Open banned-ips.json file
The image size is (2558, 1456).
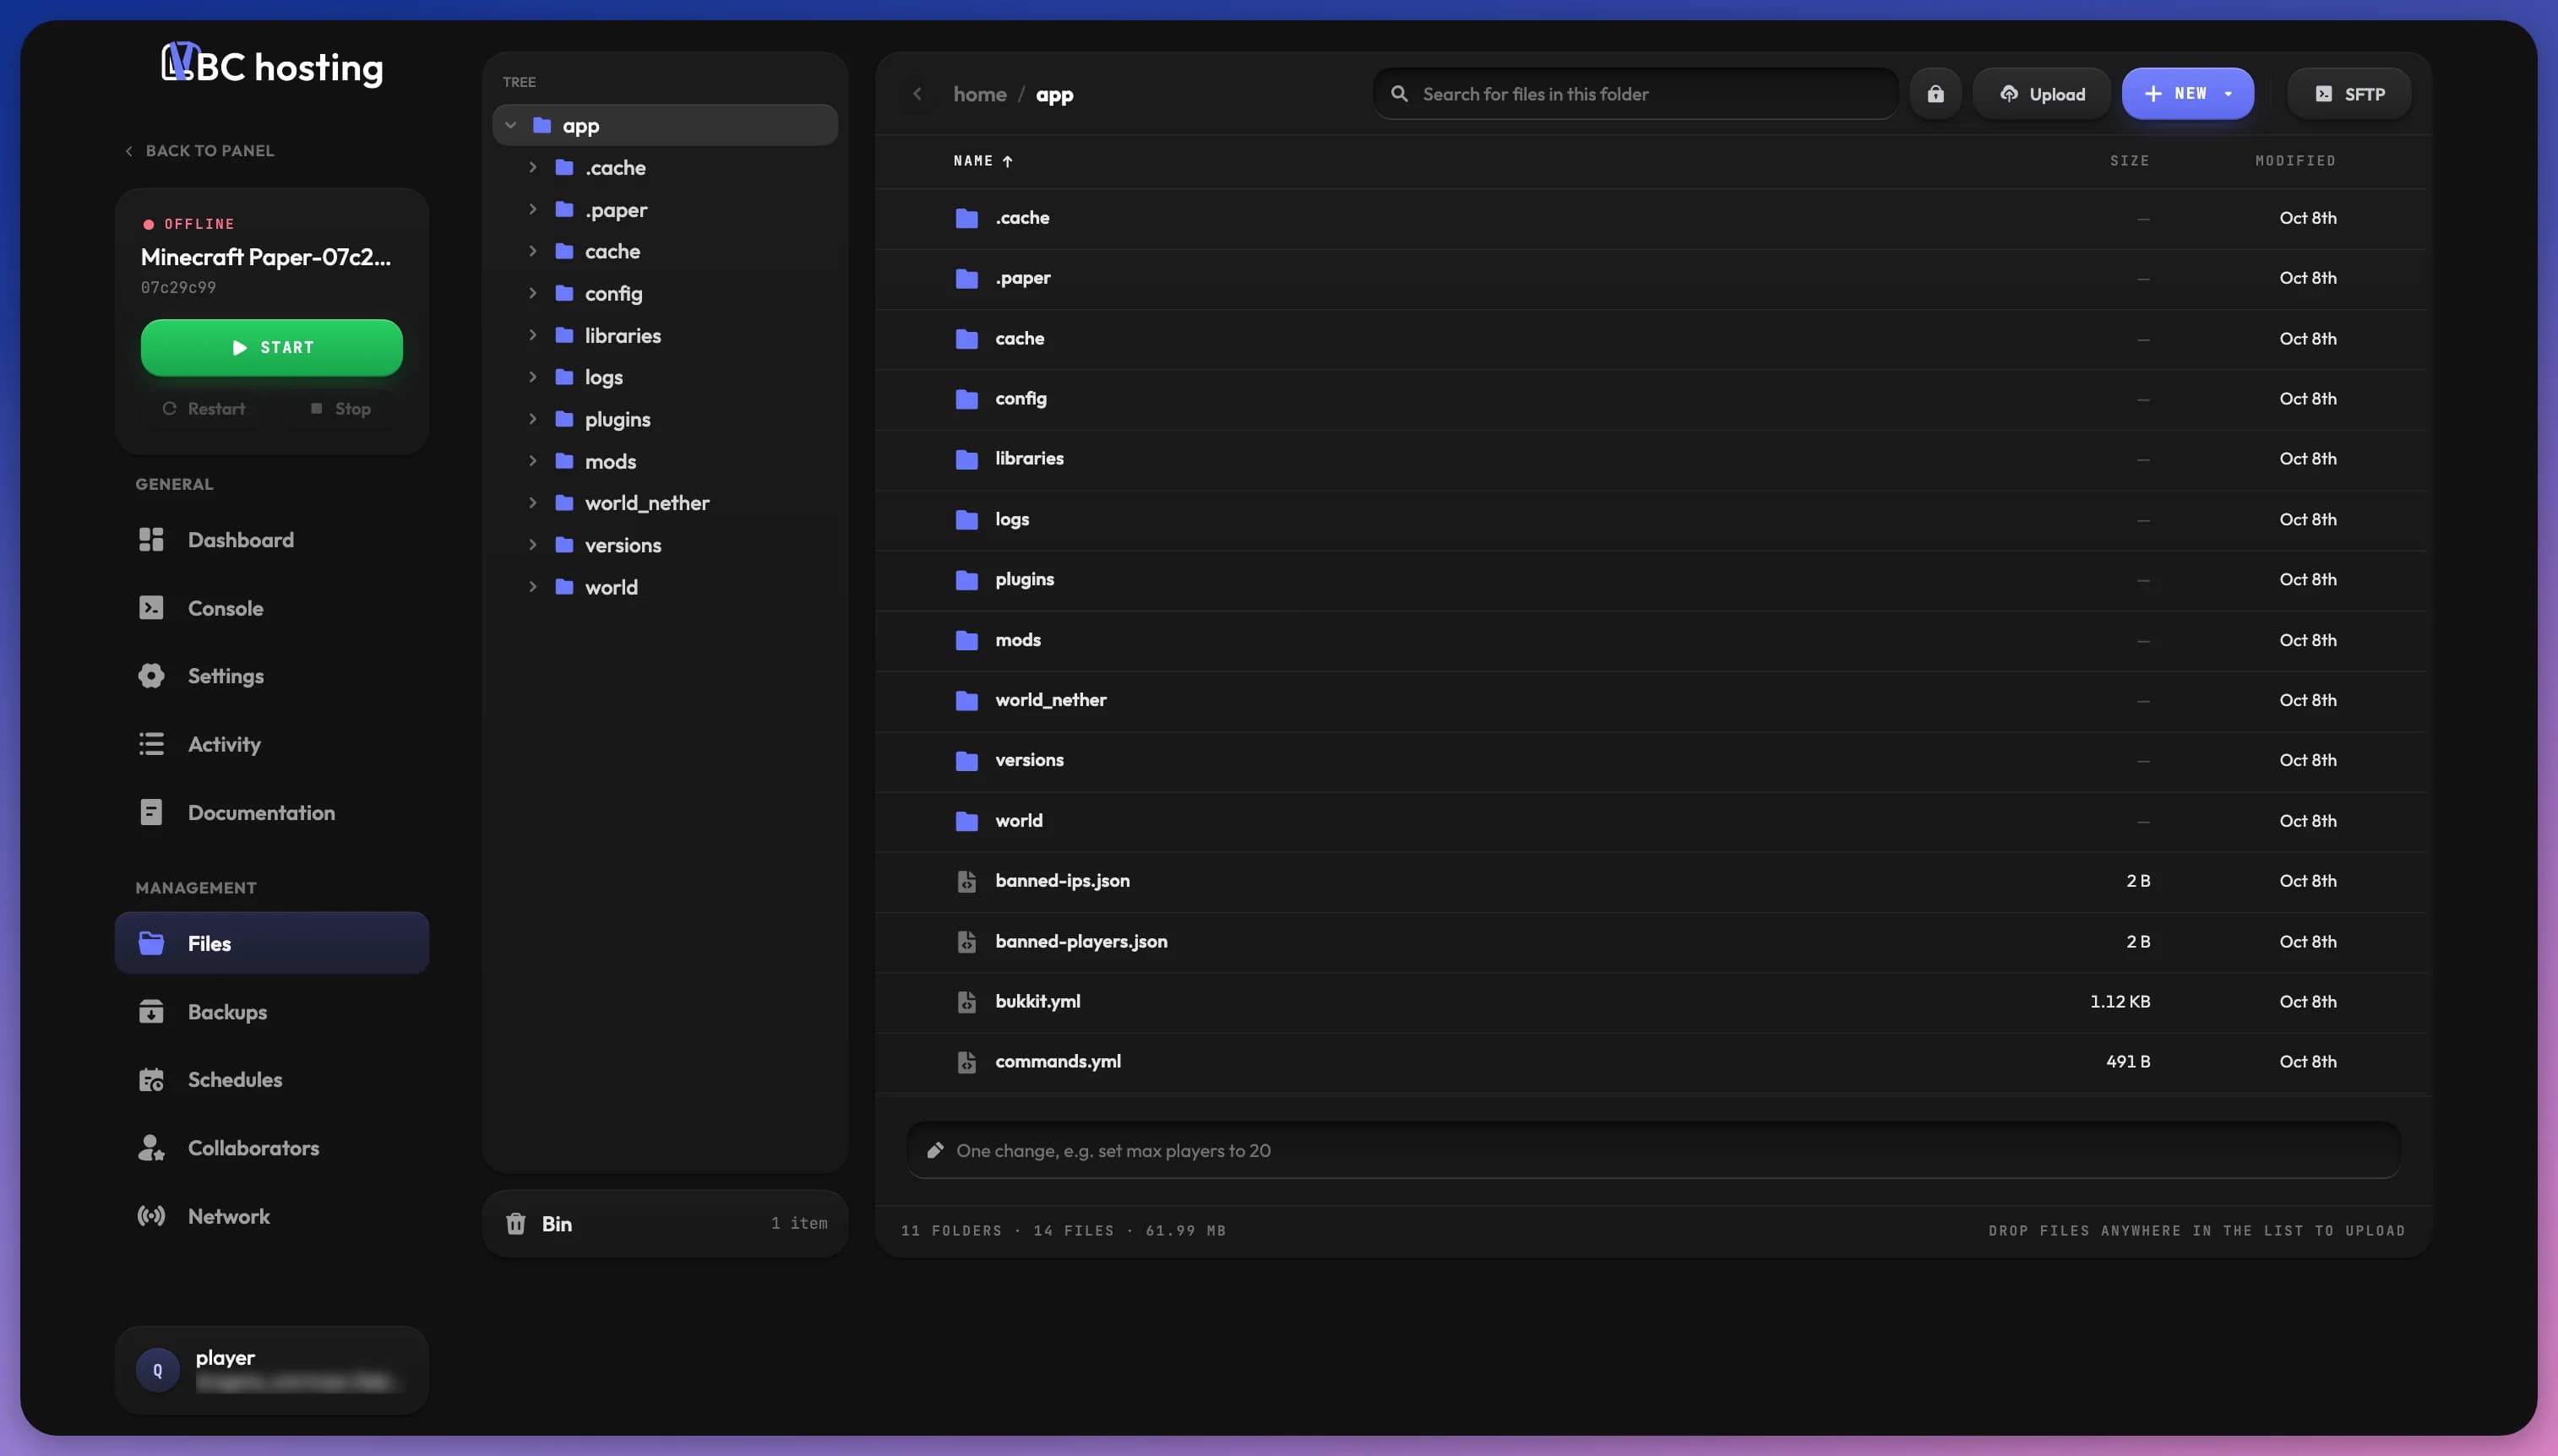1651,881
